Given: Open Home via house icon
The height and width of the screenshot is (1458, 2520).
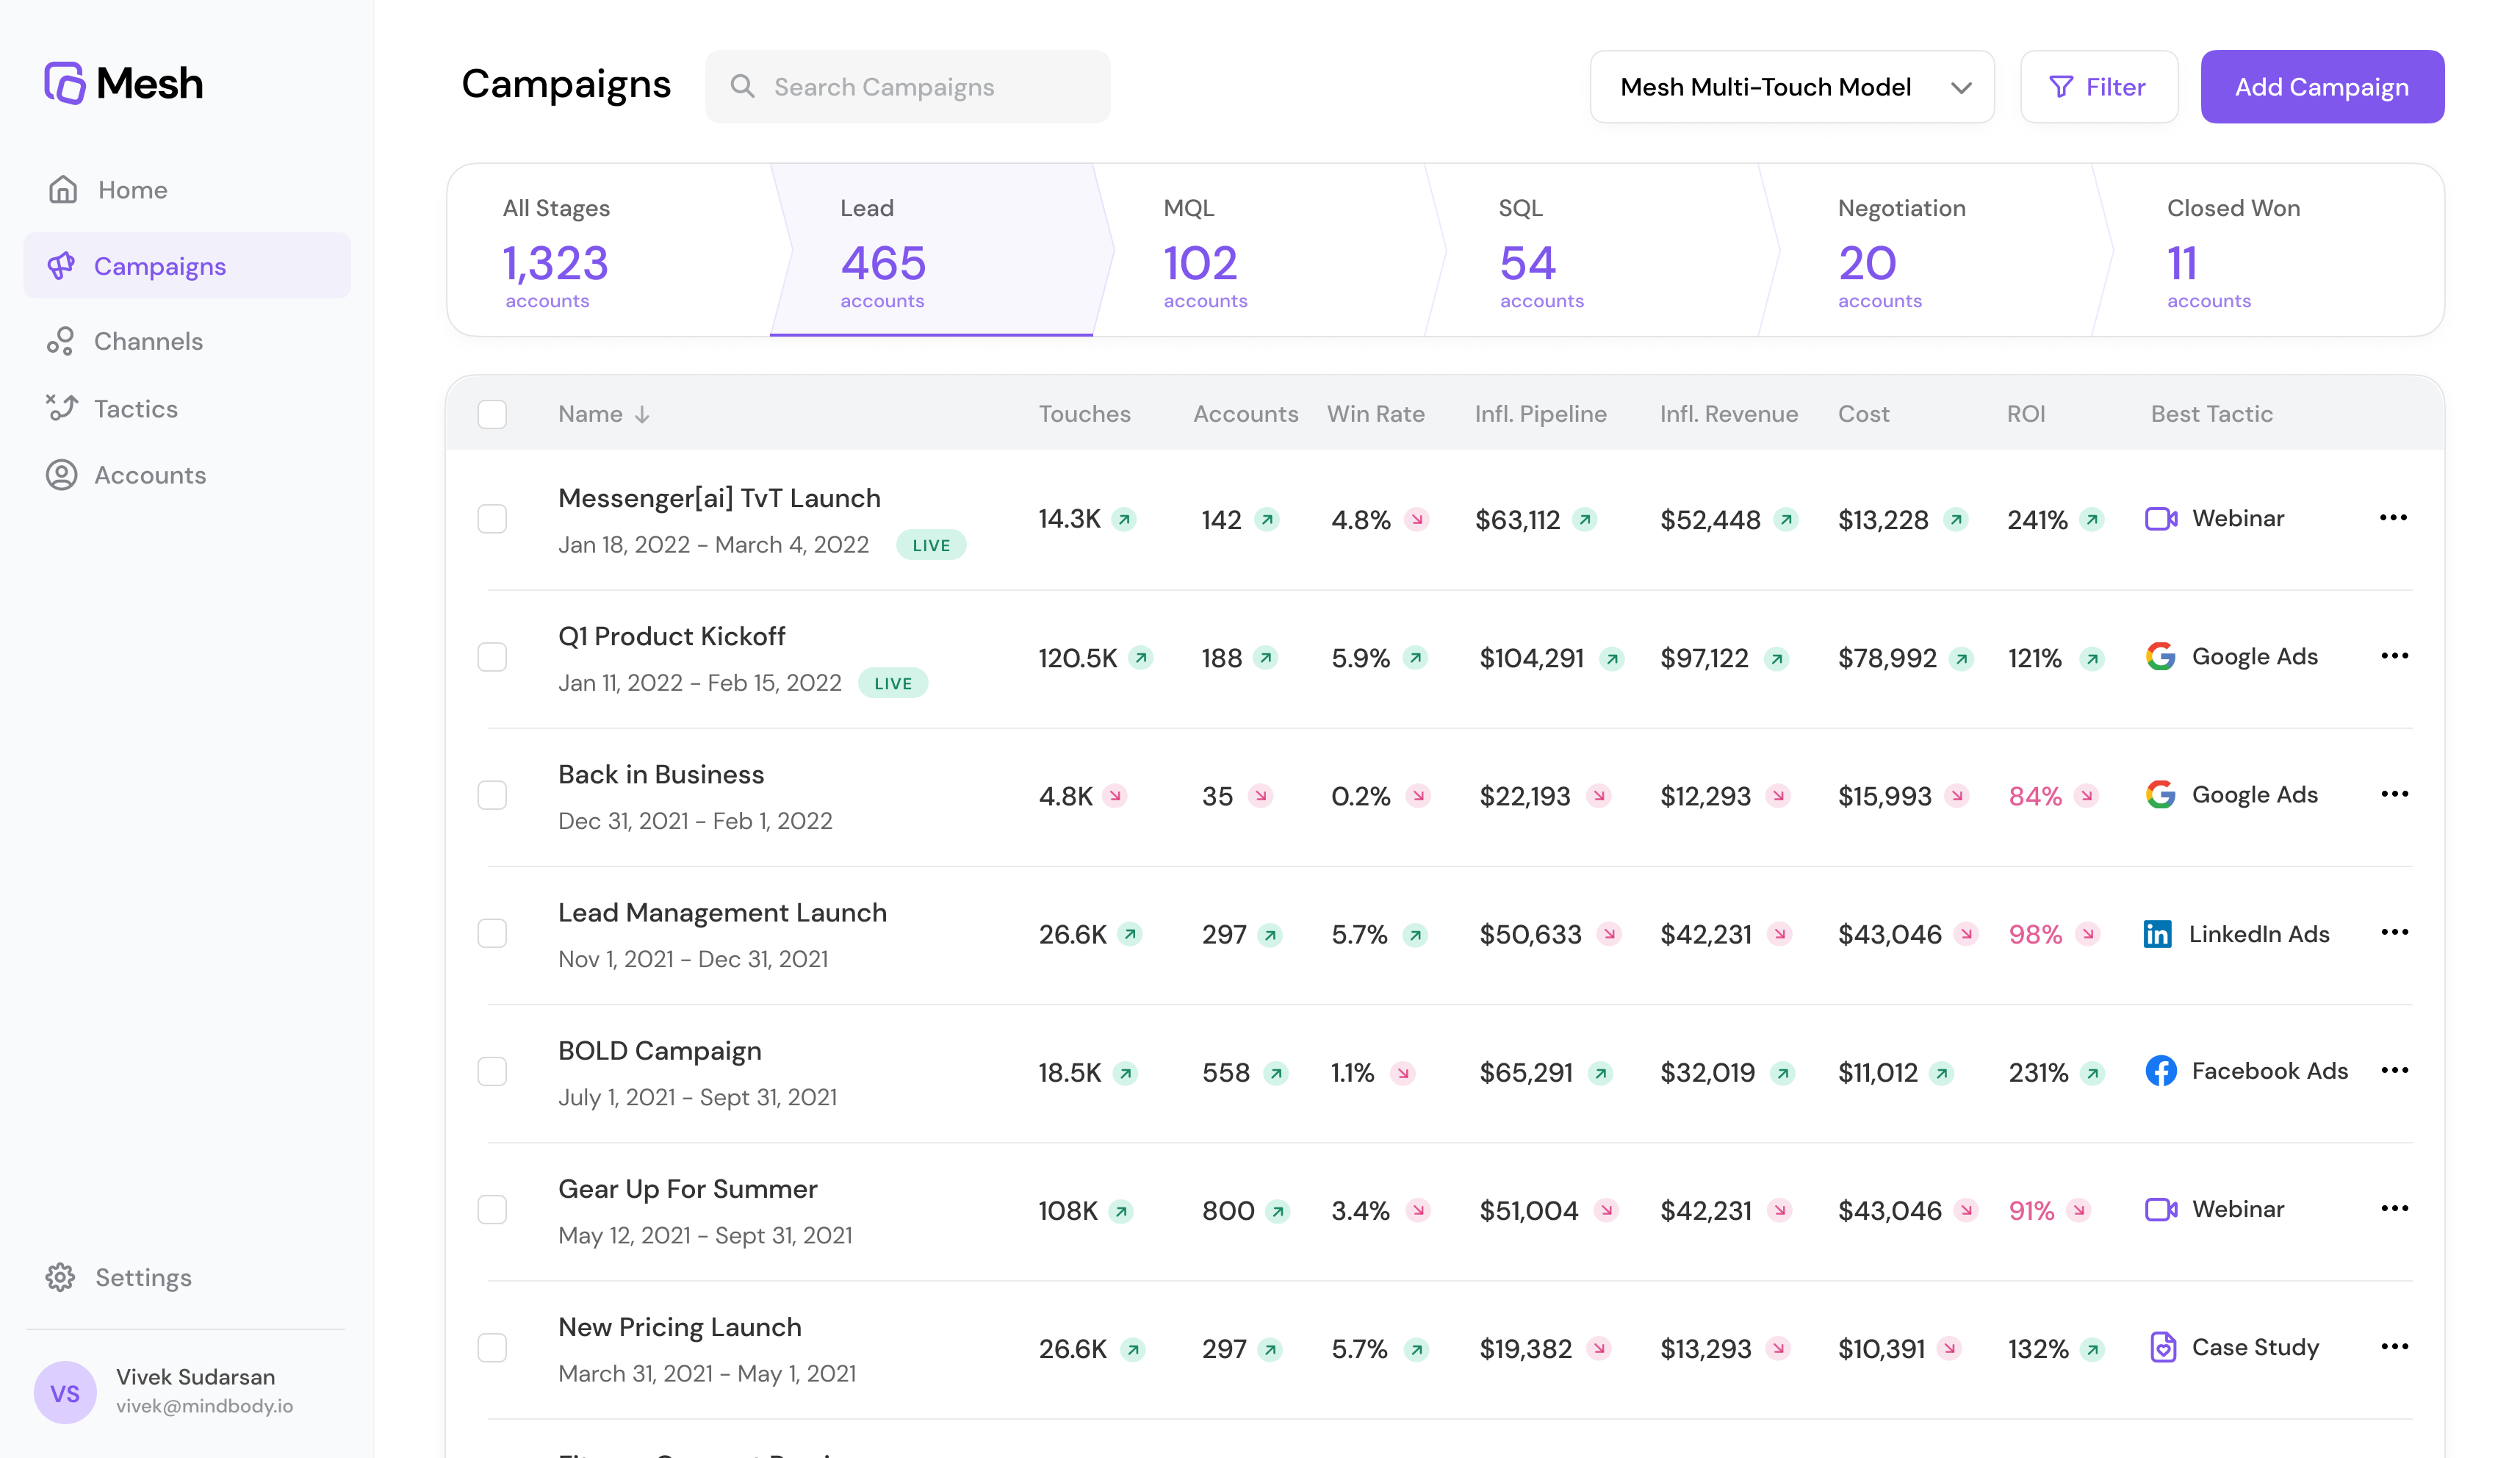Looking at the screenshot, I should [63, 190].
